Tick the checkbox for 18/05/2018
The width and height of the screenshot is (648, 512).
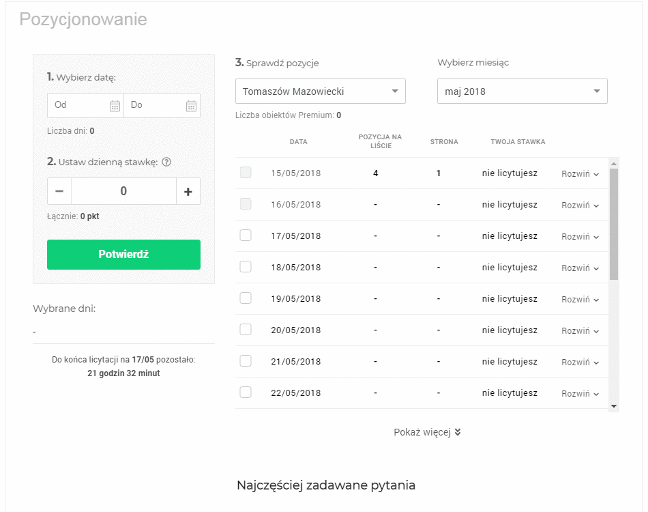coord(246,267)
